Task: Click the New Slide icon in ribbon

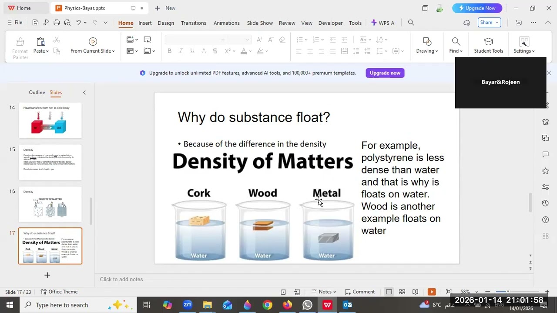Action: (x=130, y=40)
